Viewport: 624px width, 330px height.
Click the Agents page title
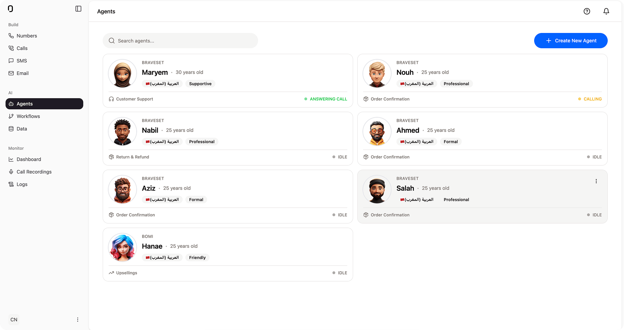pos(106,11)
